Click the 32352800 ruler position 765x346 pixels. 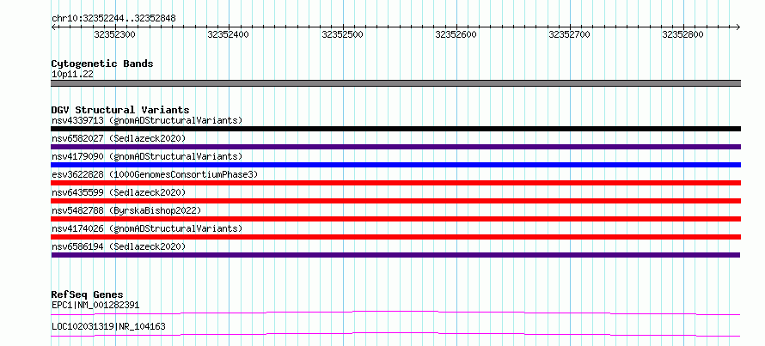coord(683,34)
